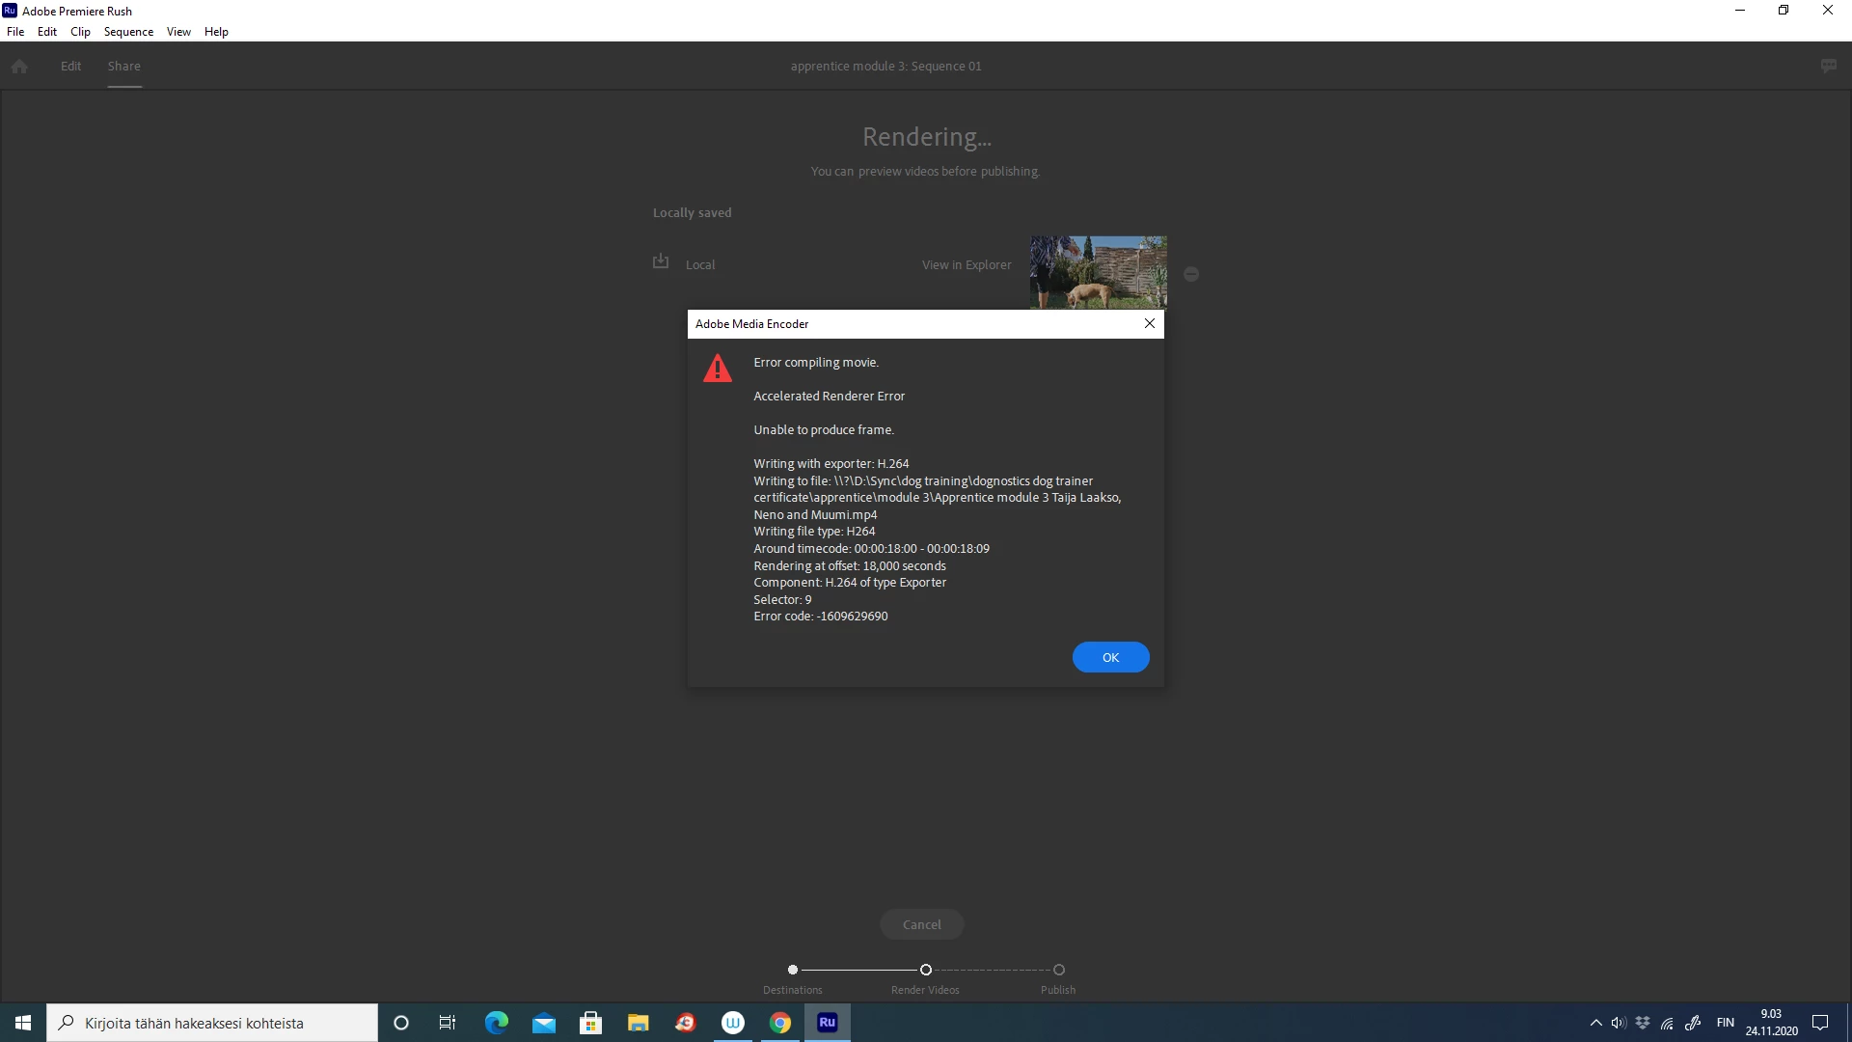1852x1042 pixels.
Task: Expand hidden system tray icons
Action: pyautogui.click(x=1595, y=1023)
